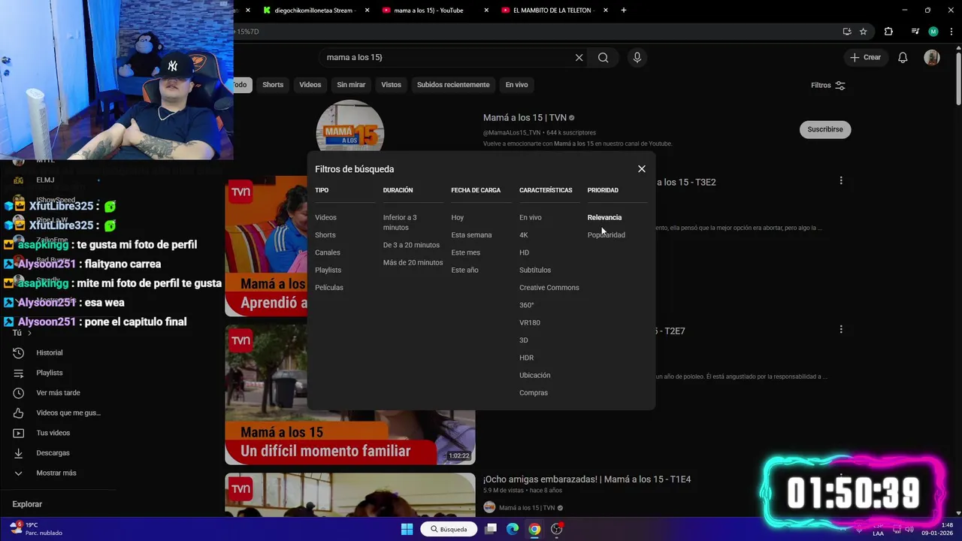Screen dimensions: 962x541
Task: Filter by upload date Este mes
Action: coord(465,252)
